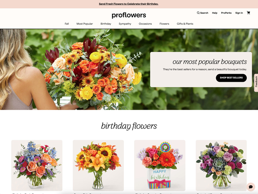Open the Most Popular menu

pyautogui.click(x=84, y=24)
